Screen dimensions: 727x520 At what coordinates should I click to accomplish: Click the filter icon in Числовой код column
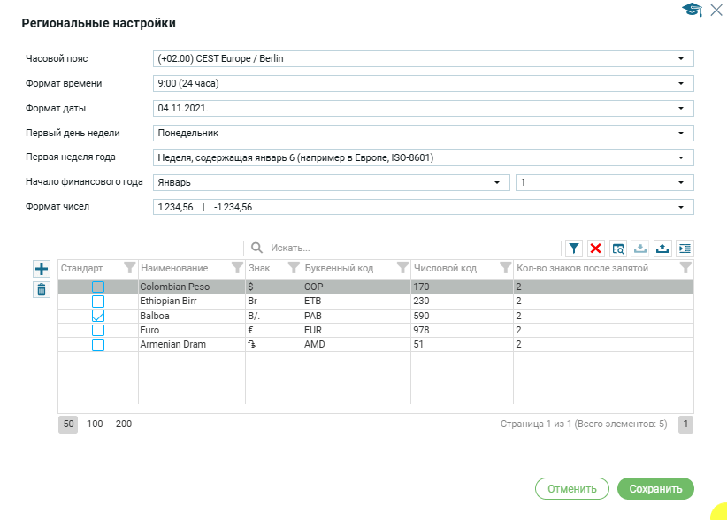tap(505, 268)
